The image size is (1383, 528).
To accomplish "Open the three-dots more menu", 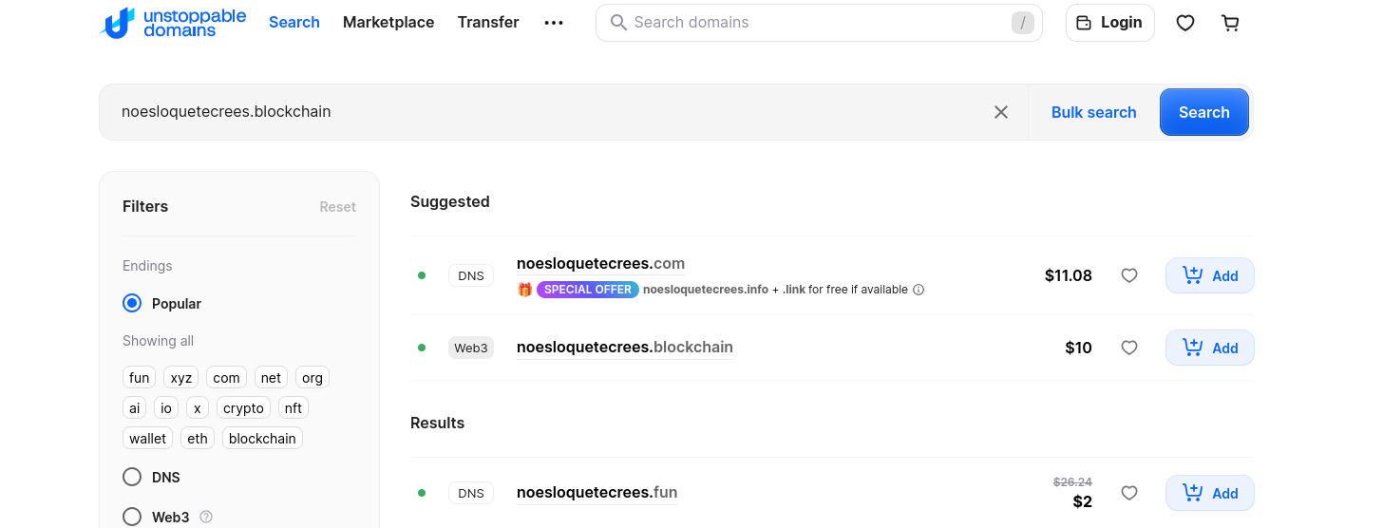I will click(554, 23).
